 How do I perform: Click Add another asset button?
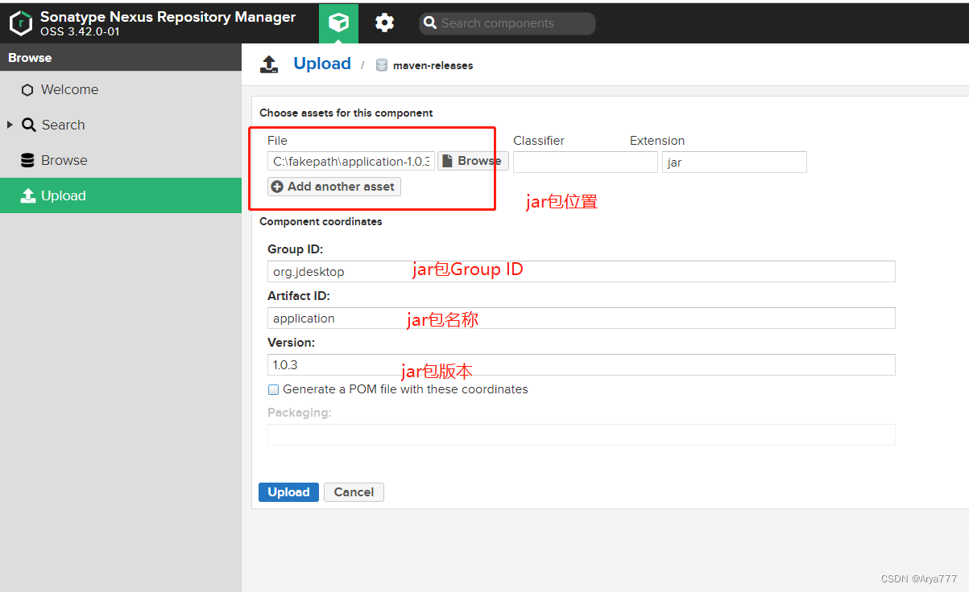point(333,187)
